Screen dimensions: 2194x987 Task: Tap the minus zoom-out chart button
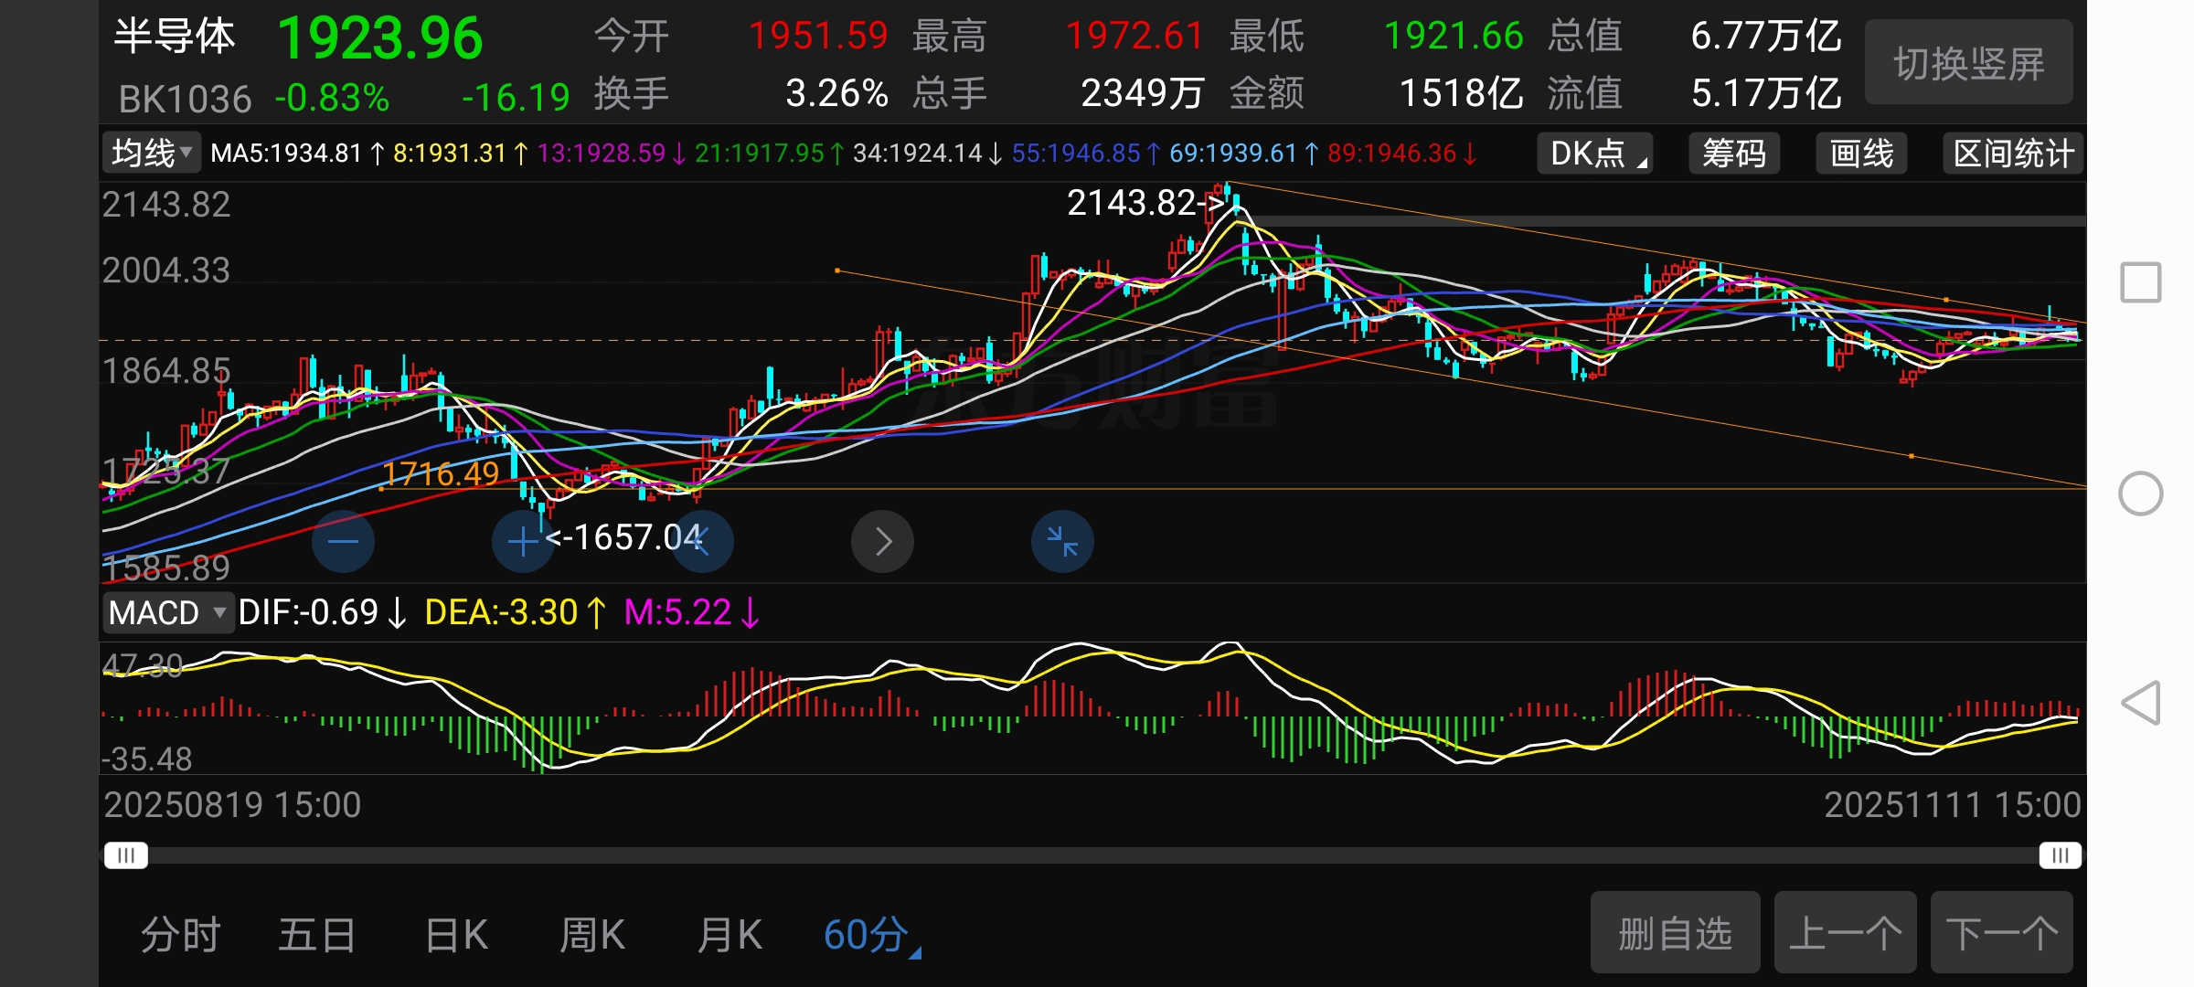pyautogui.click(x=343, y=542)
